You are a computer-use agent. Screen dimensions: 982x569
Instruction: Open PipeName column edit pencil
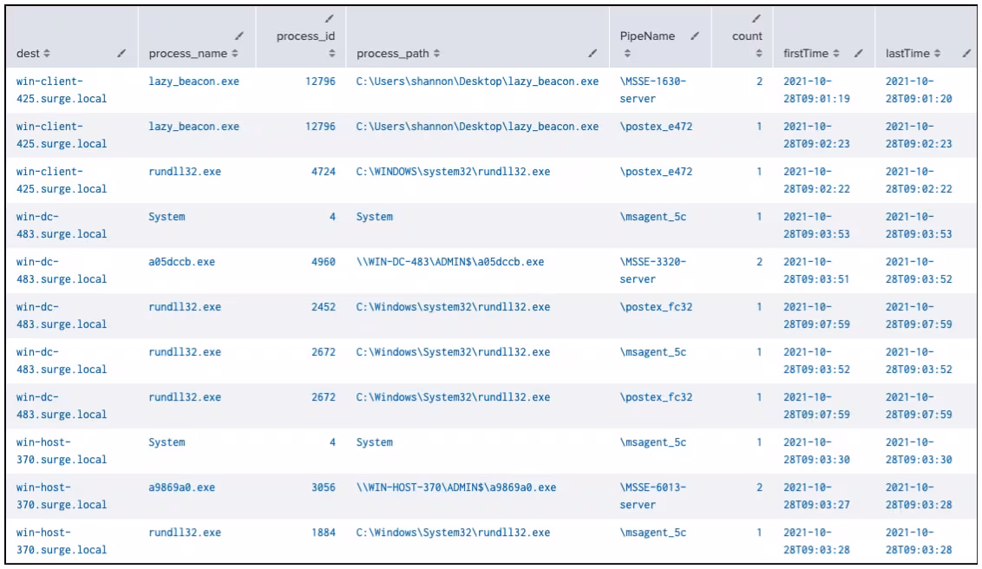[x=693, y=36]
